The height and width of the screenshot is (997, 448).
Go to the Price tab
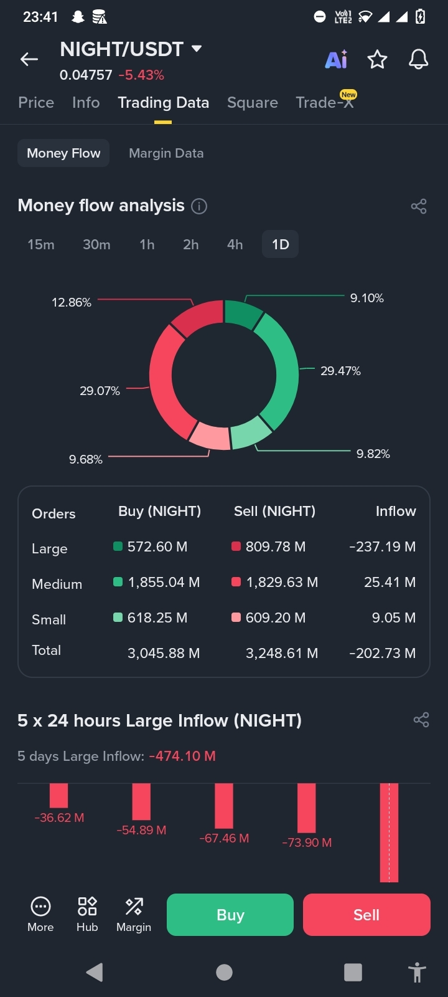(x=36, y=103)
